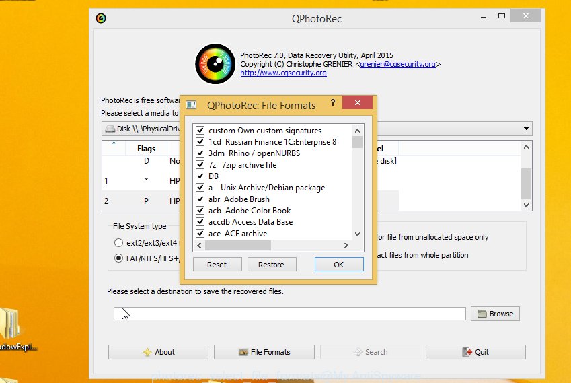
Task: Click the format list horizontal scrollbar thumb
Action: click(238, 246)
